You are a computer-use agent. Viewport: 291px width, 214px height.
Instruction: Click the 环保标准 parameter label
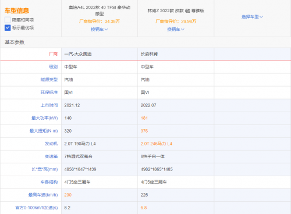point(49,92)
